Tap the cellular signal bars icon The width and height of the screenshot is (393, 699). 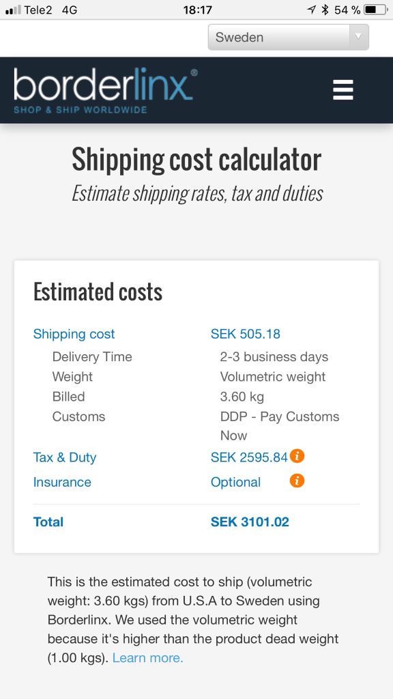(x=13, y=10)
